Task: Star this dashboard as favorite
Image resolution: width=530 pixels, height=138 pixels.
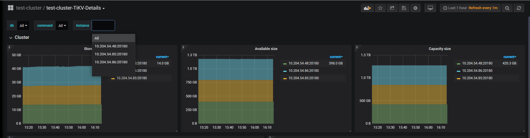Action: click(380, 8)
